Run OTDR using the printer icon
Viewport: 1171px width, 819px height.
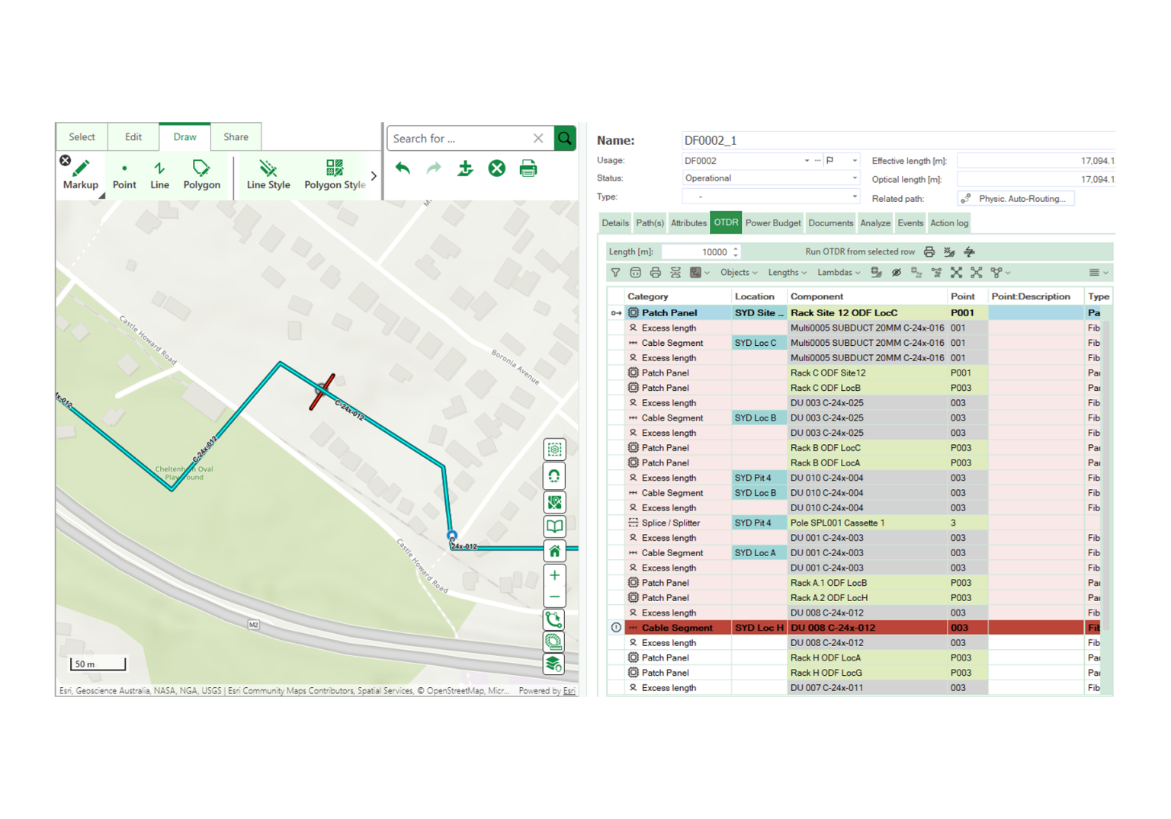(929, 252)
